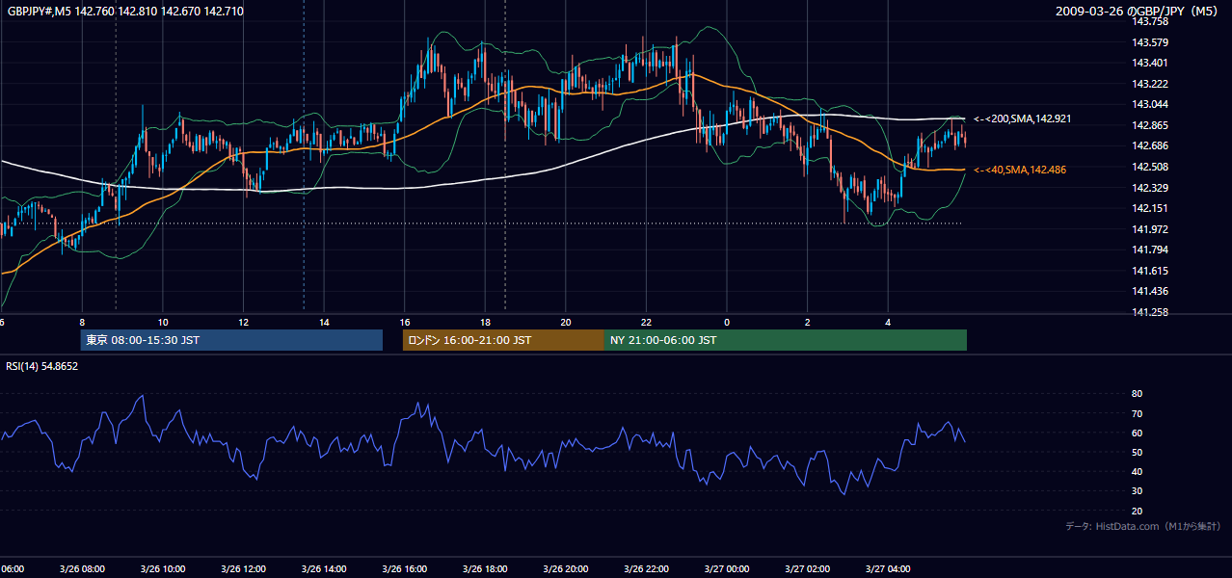Click RSI axis level 40
This screenshot has width=1232, height=578.
[1138, 471]
